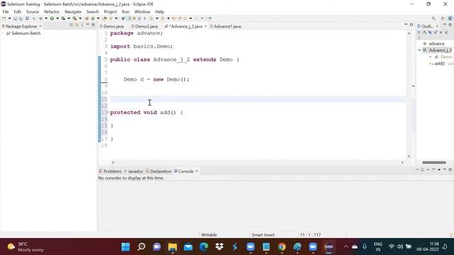Open the Navigate menu
Screen dimensions: 454x255
coord(73,11)
